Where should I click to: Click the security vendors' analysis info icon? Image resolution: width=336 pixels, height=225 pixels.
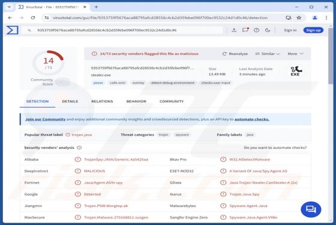coord(79,148)
